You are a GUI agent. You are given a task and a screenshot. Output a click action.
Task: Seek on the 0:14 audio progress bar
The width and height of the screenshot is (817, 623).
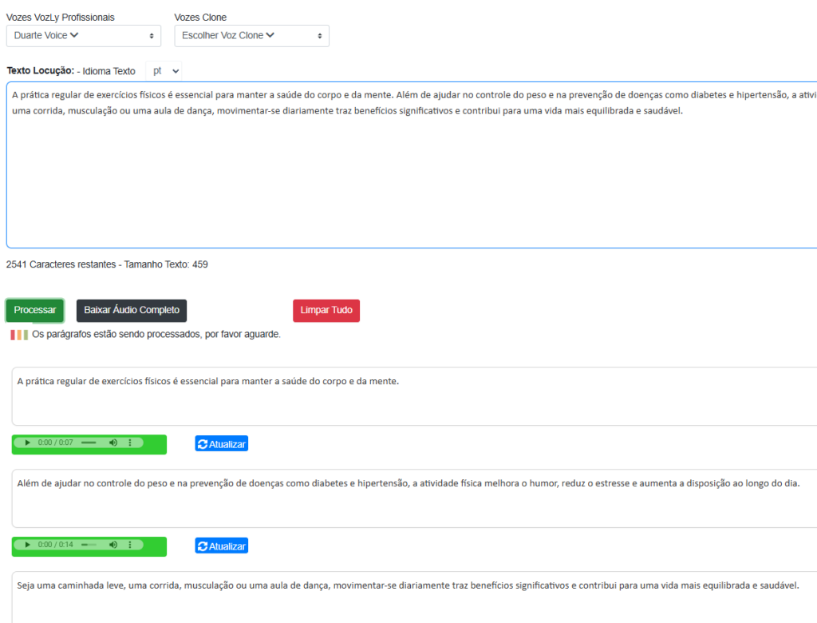click(89, 545)
